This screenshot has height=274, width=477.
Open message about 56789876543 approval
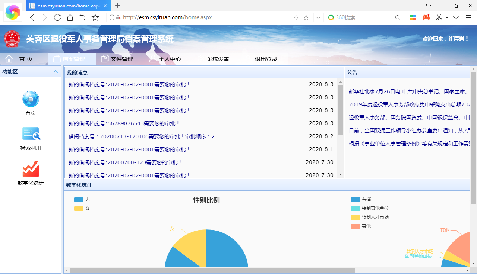tap(124, 123)
